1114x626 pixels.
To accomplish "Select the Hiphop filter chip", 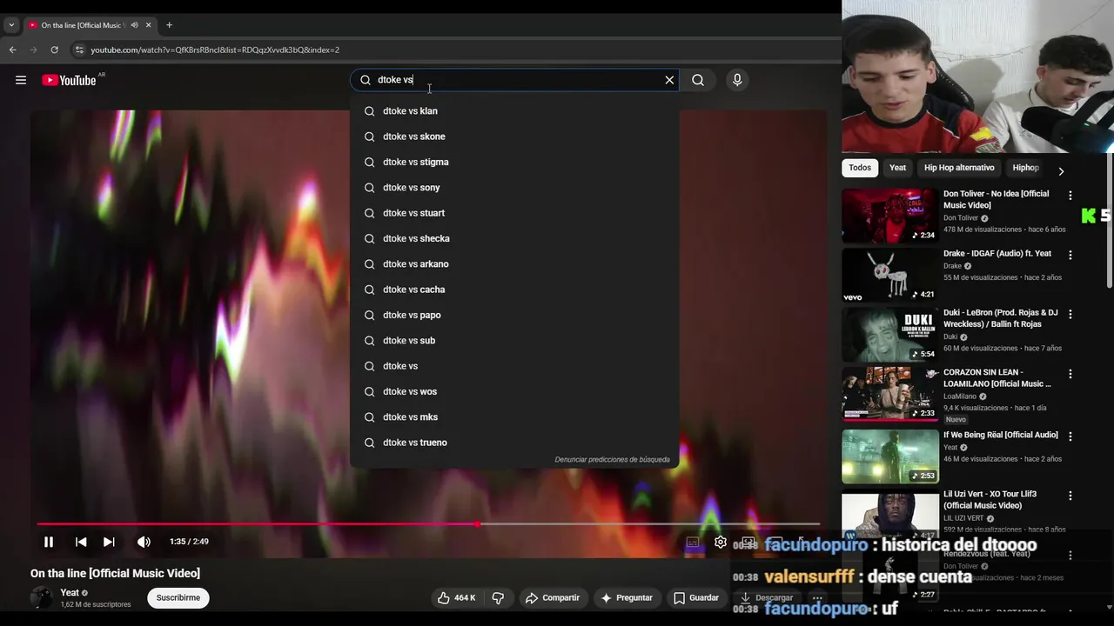I will click(x=1025, y=168).
